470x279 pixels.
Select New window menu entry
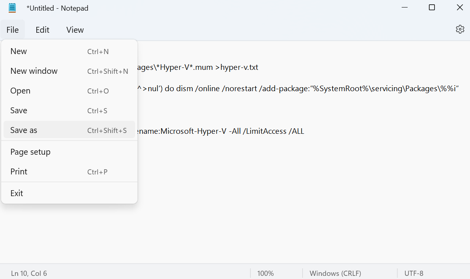tap(69, 71)
